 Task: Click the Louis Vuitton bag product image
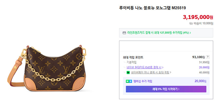(47, 68)
